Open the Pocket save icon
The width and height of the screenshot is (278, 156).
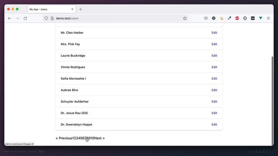click(x=205, y=18)
